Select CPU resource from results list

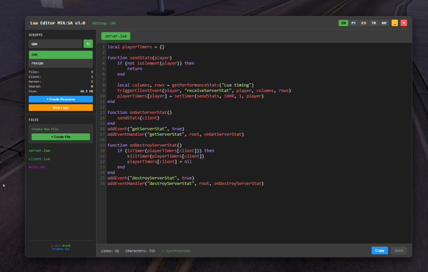pyautogui.click(x=60, y=54)
